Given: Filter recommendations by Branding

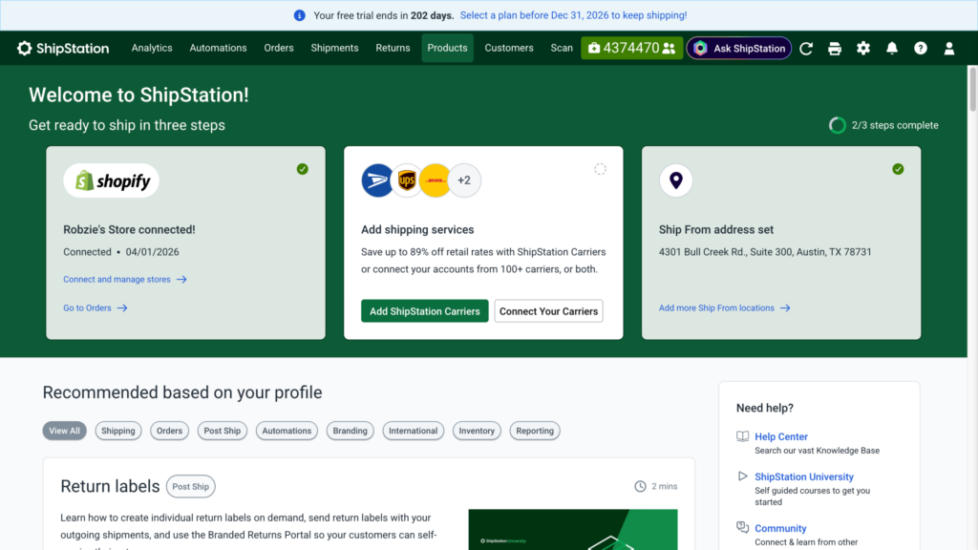Looking at the screenshot, I should [350, 431].
